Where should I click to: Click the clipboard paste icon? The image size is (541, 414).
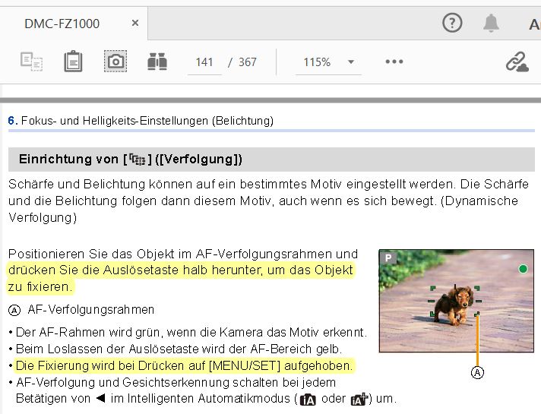click(73, 62)
